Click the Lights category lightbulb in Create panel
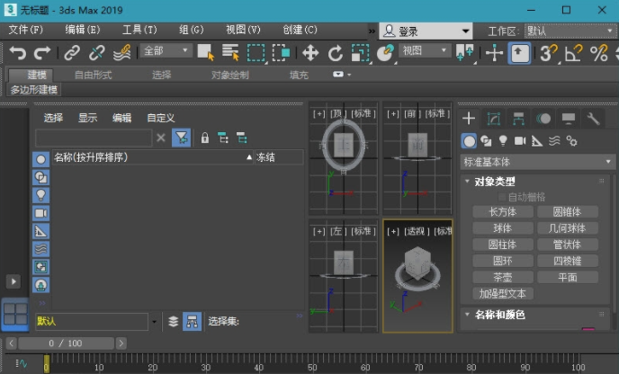 click(x=503, y=141)
